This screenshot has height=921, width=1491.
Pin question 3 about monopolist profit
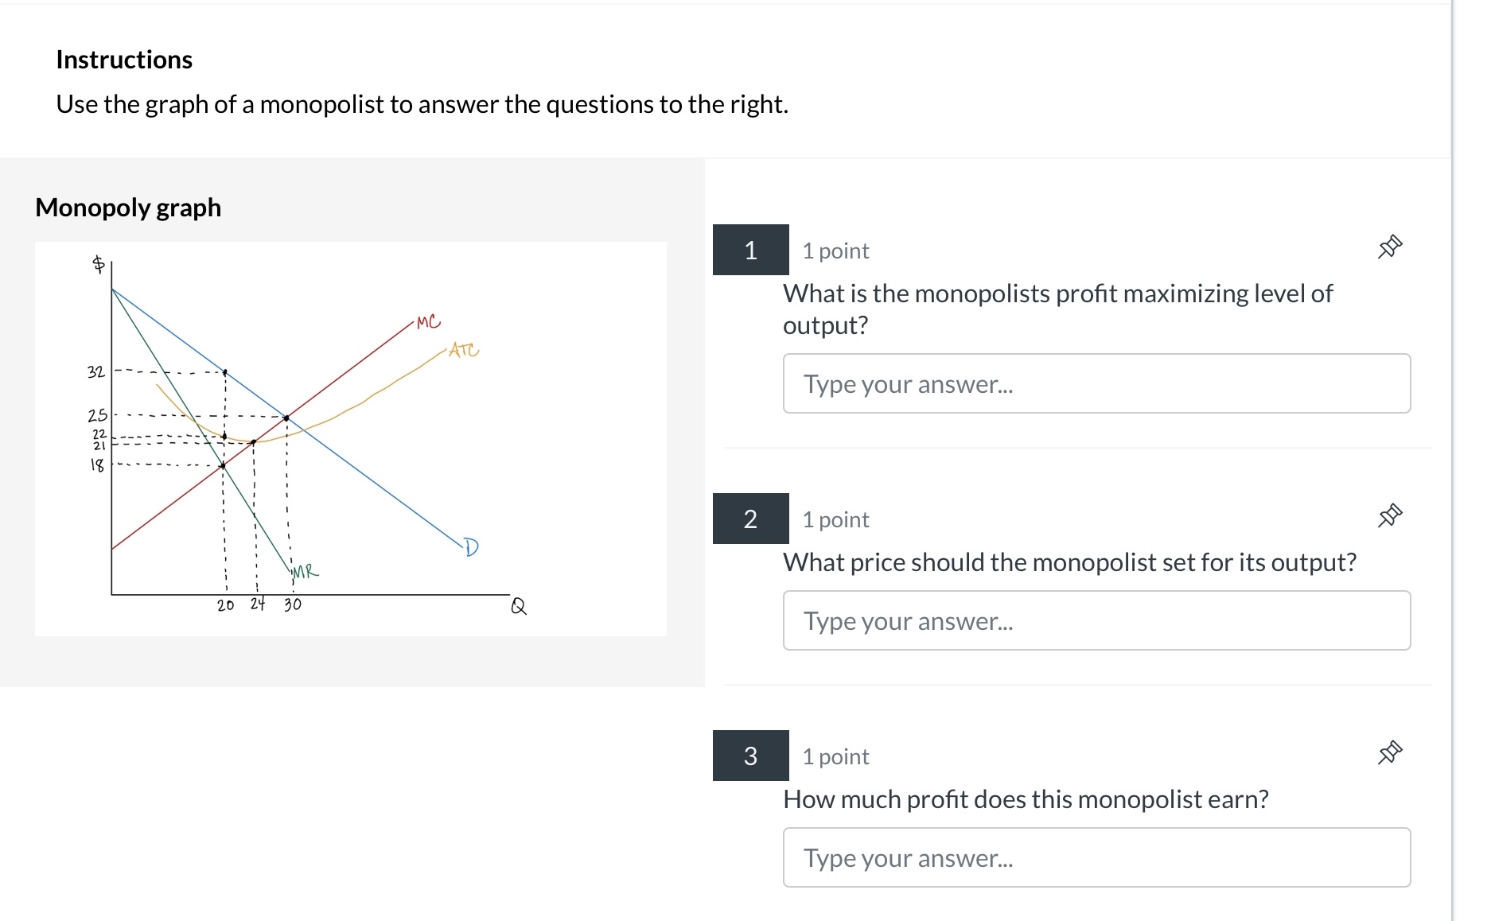click(1389, 752)
